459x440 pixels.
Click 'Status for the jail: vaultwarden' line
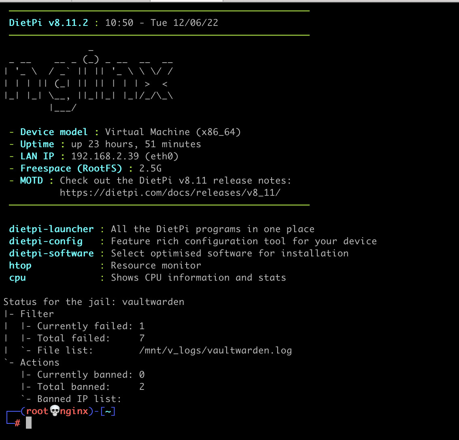[x=94, y=302]
